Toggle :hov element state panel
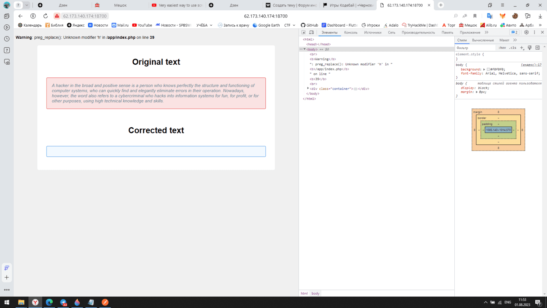 (x=502, y=48)
